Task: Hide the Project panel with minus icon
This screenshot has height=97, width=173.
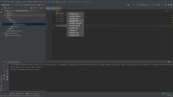Action: tap(44, 8)
